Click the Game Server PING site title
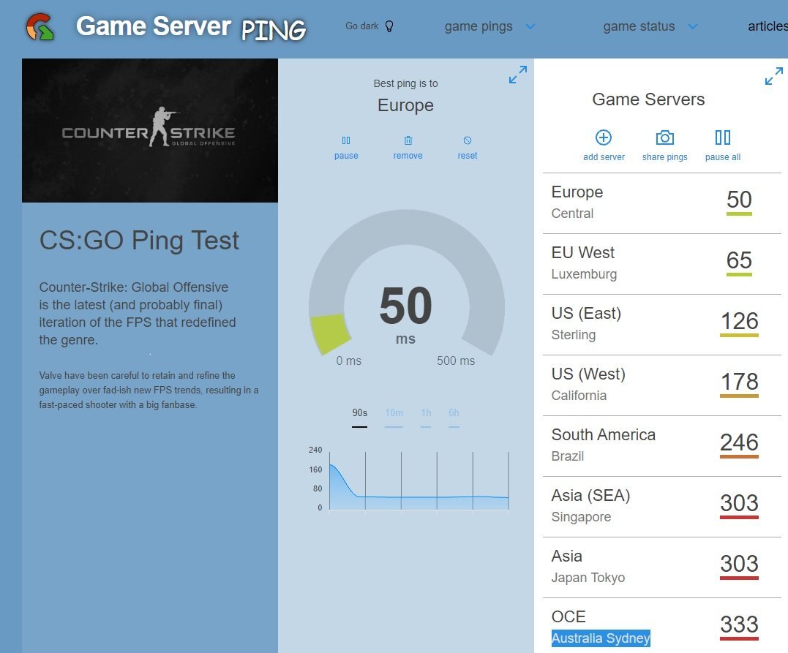Screen dimensions: 788x653 click(191, 27)
